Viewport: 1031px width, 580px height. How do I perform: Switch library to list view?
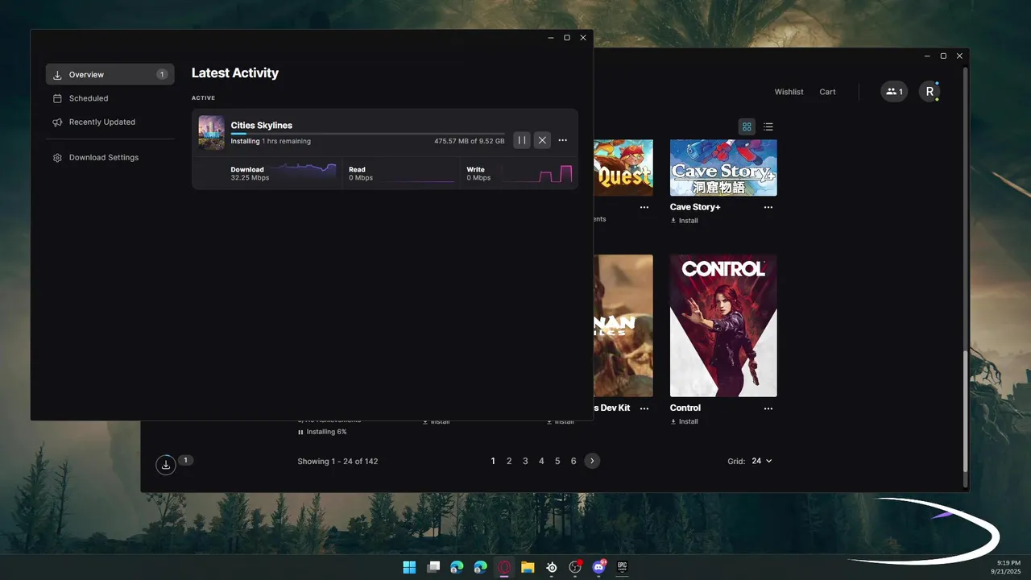pyautogui.click(x=768, y=126)
